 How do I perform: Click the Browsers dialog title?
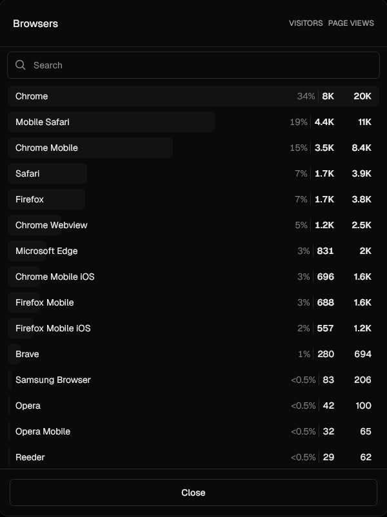click(x=36, y=23)
